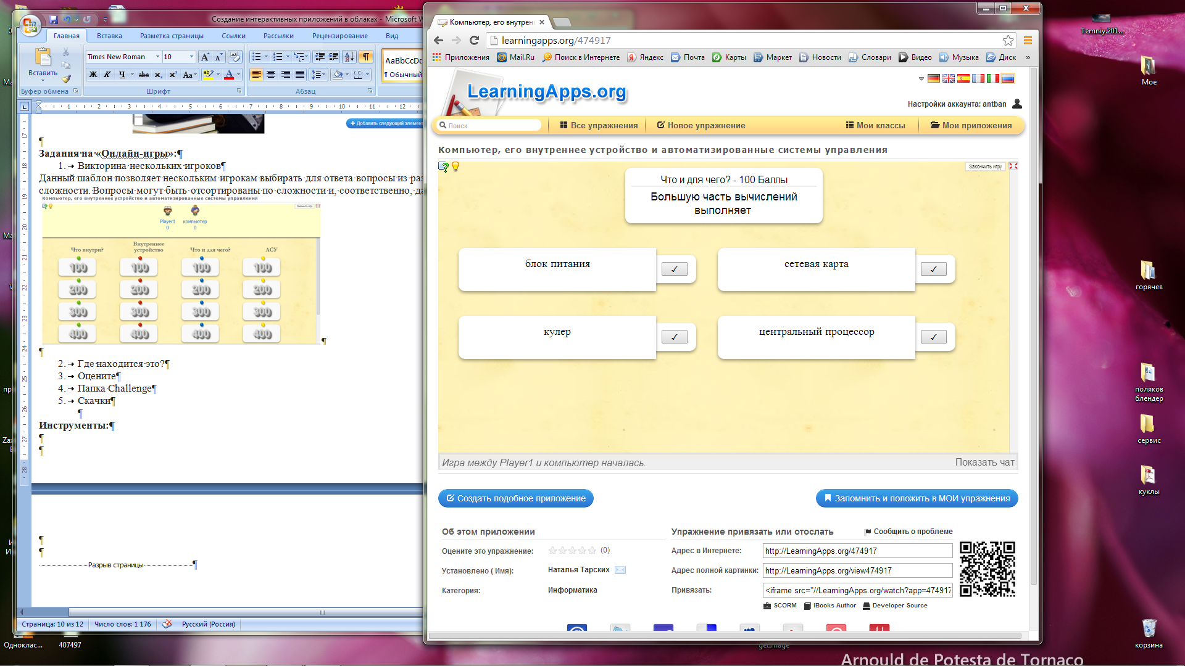Click red font color button in Word

click(x=229, y=75)
